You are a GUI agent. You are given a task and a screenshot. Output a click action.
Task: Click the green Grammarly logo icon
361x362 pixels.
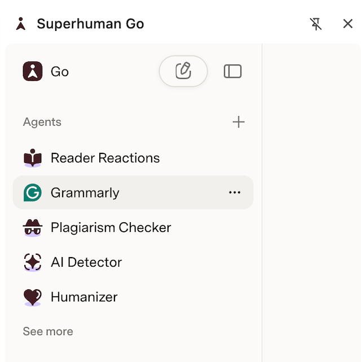click(33, 192)
